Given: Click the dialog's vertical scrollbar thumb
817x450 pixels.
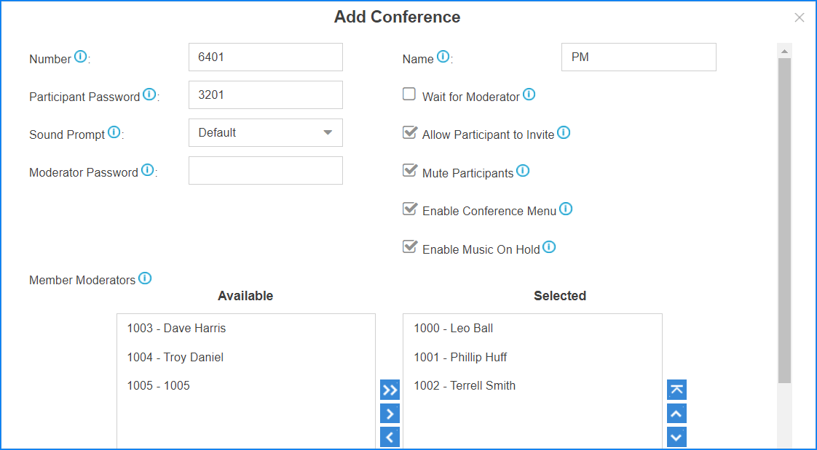Looking at the screenshot, I should [785, 221].
